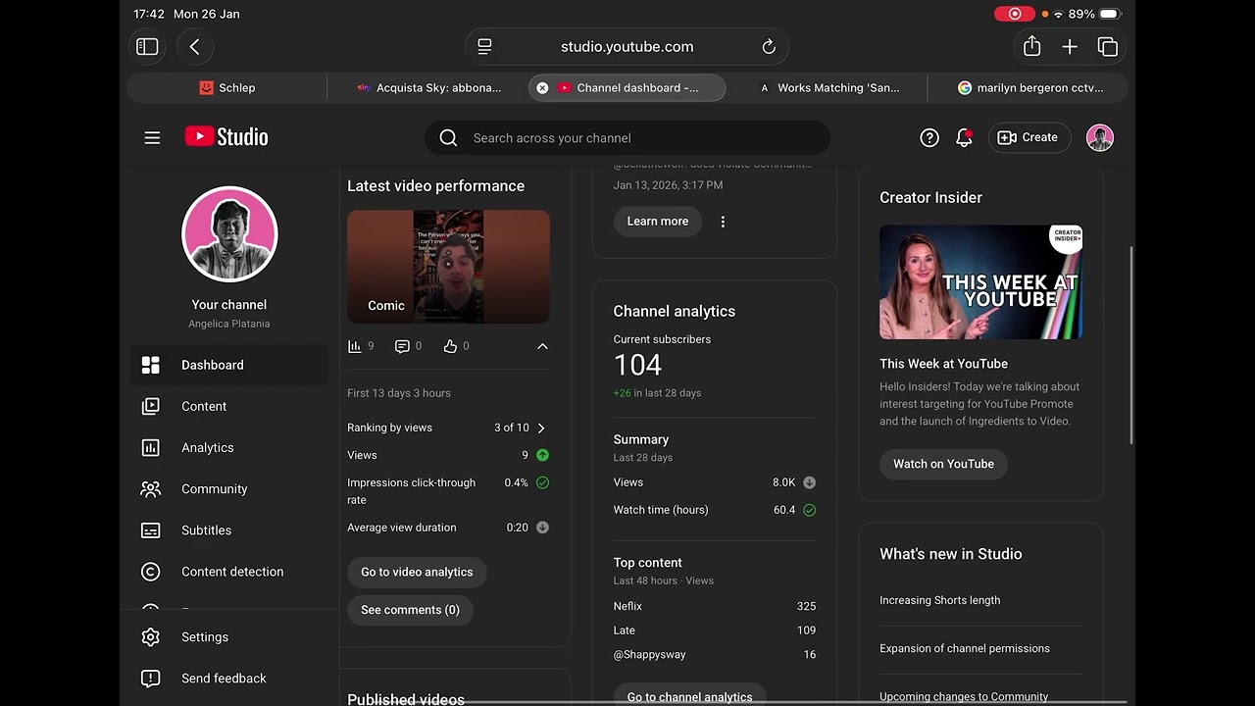Open Increasing Shorts length news item

939,600
